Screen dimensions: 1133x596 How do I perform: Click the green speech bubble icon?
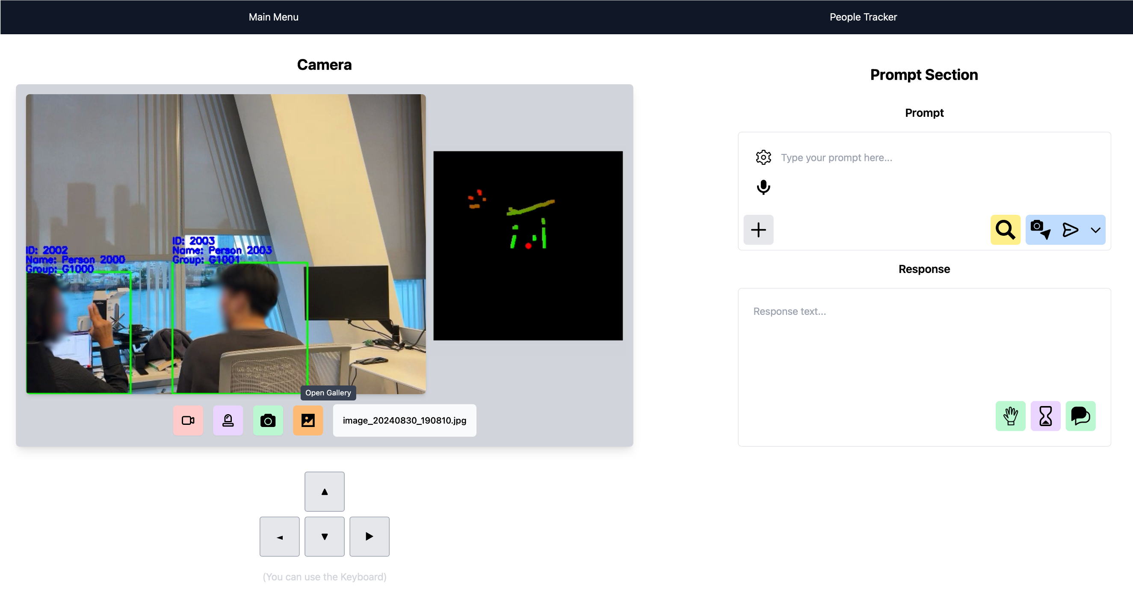[x=1080, y=416]
